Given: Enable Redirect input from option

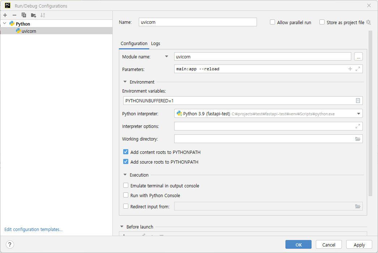Looking at the screenshot, I should (x=126, y=206).
